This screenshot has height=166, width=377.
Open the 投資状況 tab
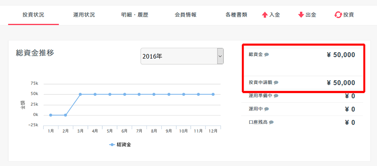click(x=33, y=15)
